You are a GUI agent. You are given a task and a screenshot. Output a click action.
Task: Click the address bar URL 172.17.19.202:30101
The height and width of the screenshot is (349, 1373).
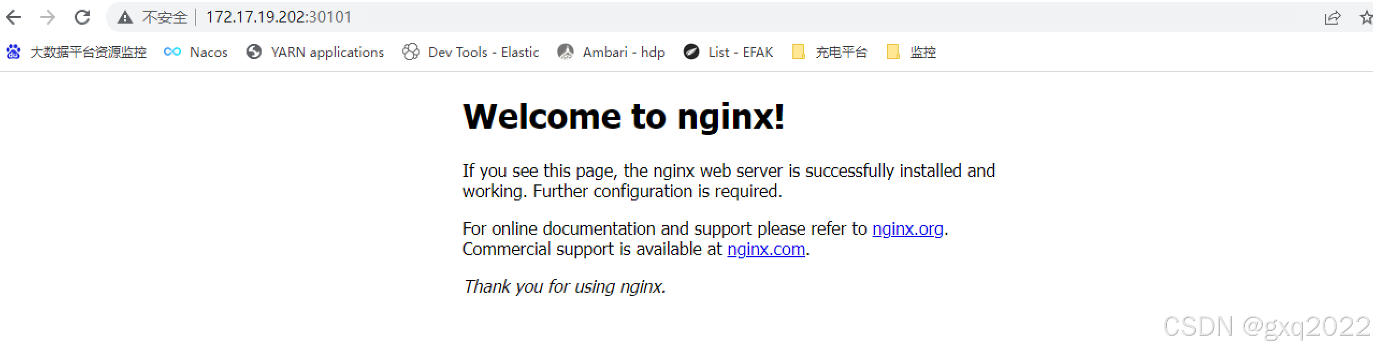[x=278, y=17]
